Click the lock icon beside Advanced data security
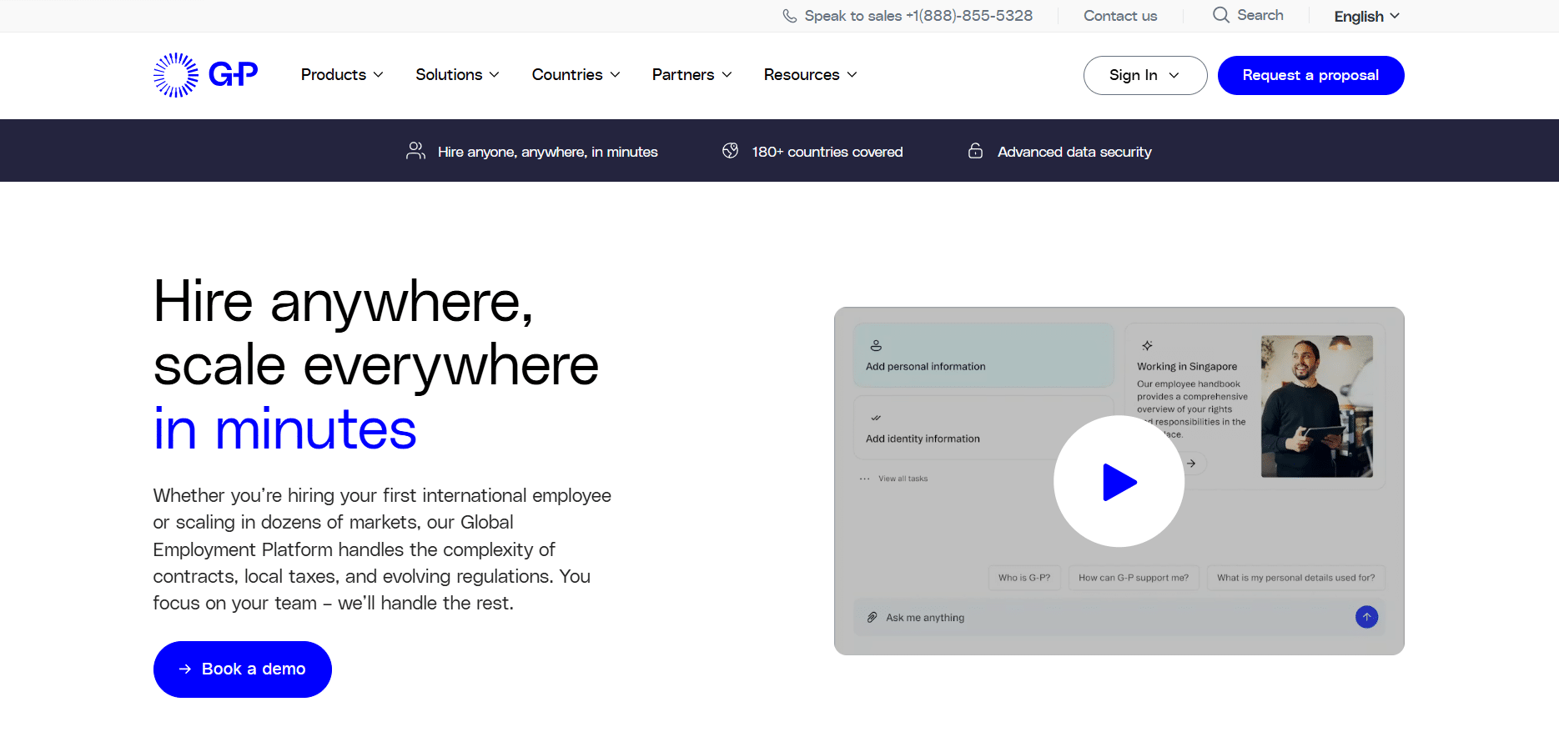1559x747 pixels. click(975, 151)
